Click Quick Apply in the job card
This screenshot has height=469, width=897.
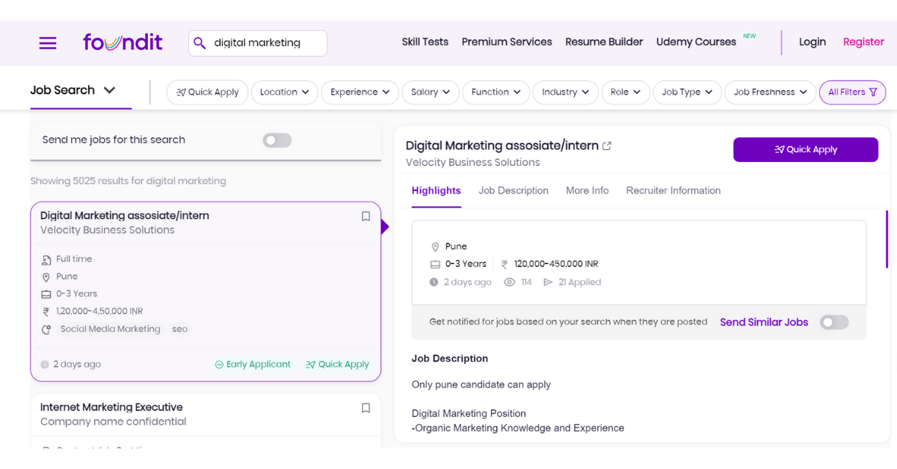click(337, 364)
